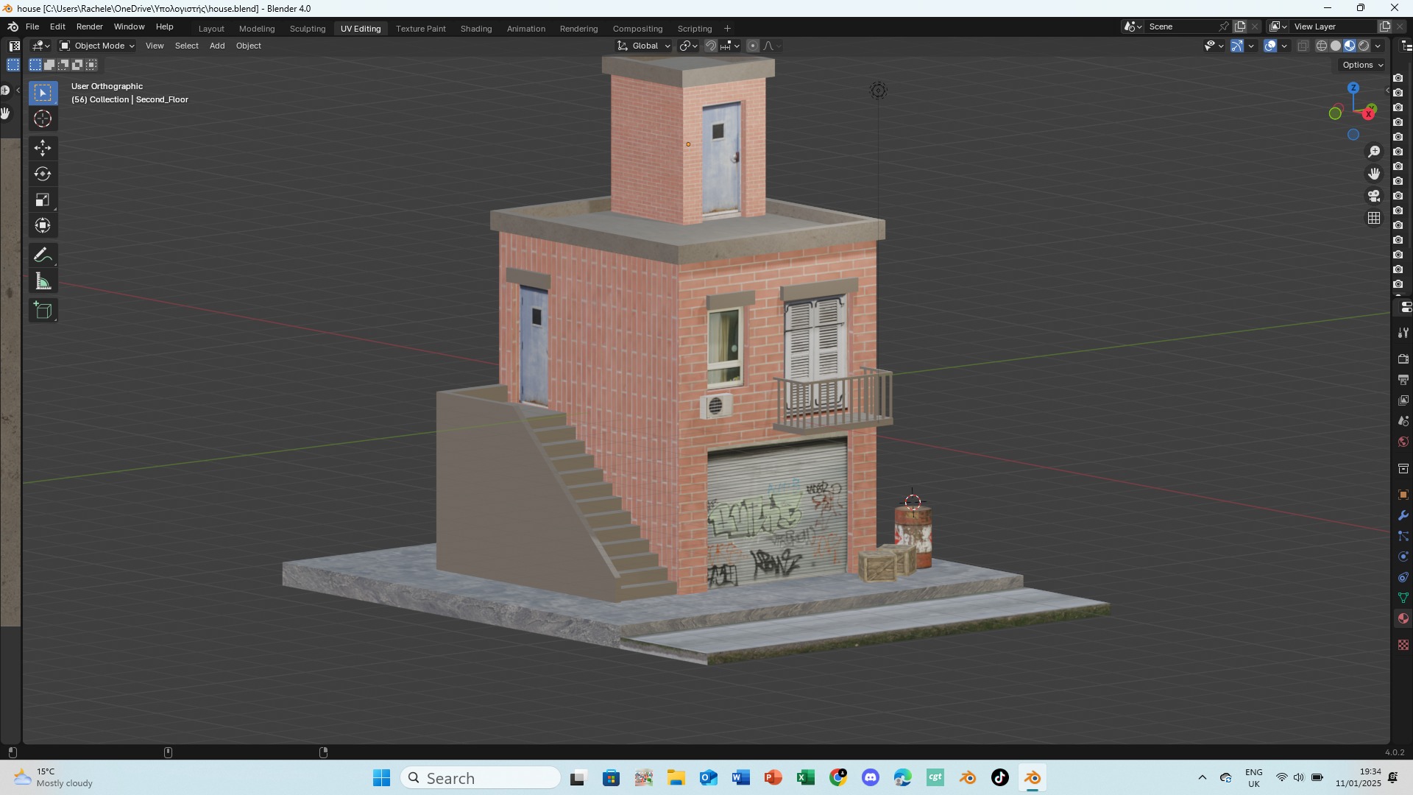Switch to Solid viewport shading
The height and width of the screenshot is (795, 1413).
[1336, 46]
